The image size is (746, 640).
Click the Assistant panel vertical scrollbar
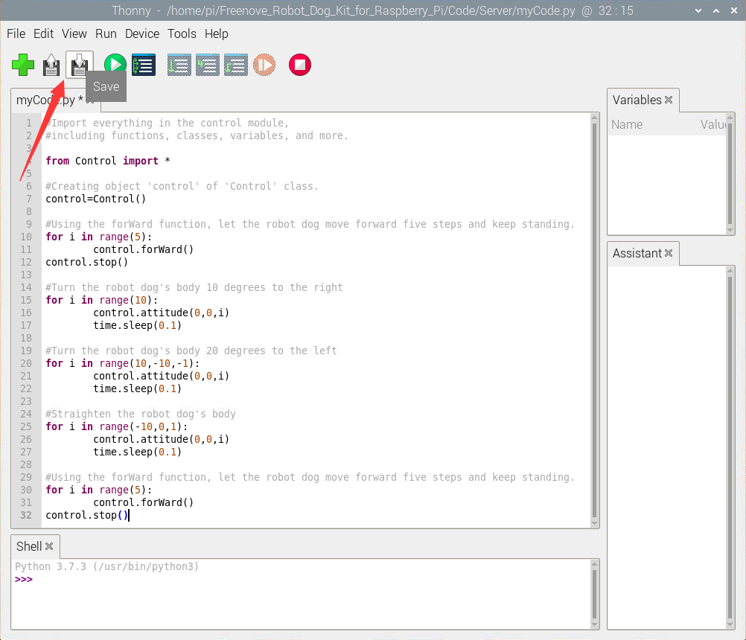(x=730, y=448)
